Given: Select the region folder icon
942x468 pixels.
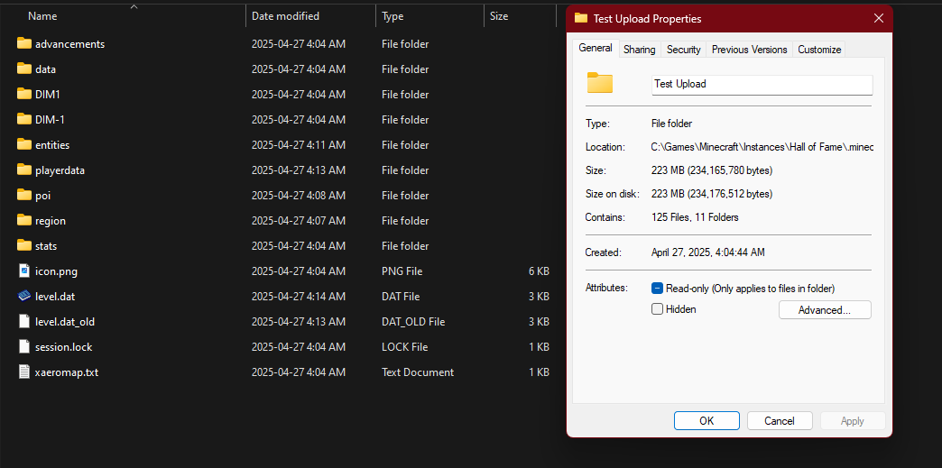Looking at the screenshot, I should pyautogui.click(x=24, y=220).
